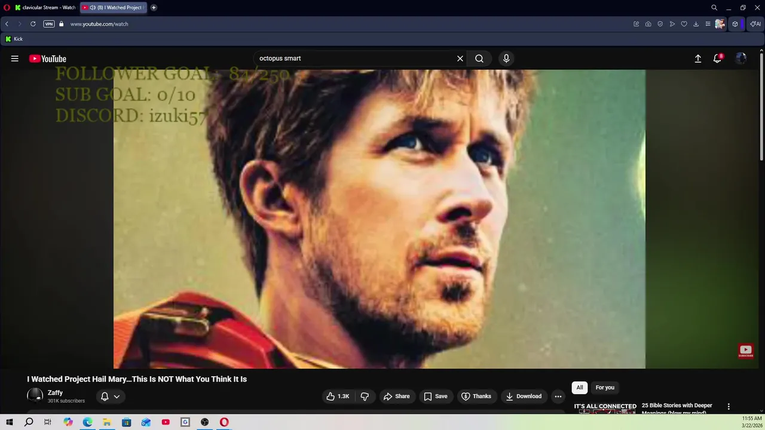
Task: Open File Explorer from the taskbar
Action: pyautogui.click(x=107, y=422)
